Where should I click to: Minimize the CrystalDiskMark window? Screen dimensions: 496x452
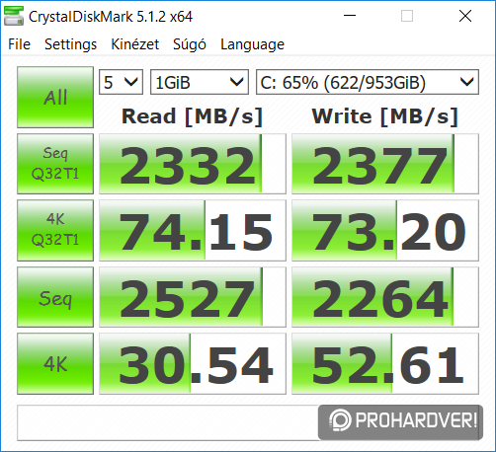(350, 16)
